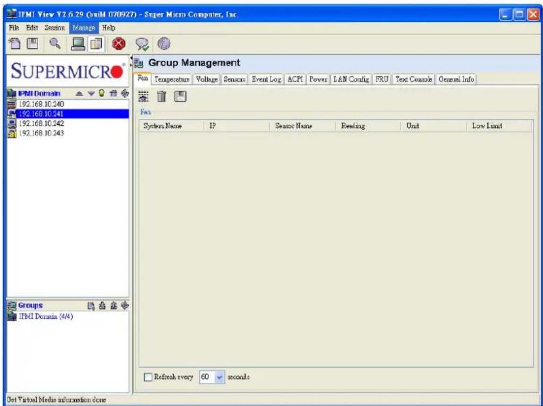Switch to the Power tab
Image resolution: width=543 pixels, height=406 pixels.
(x=318, y=80)
